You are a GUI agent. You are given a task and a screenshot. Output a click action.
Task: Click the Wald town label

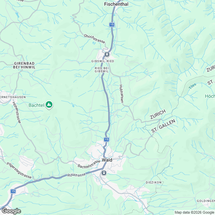[x=107, y=160]
